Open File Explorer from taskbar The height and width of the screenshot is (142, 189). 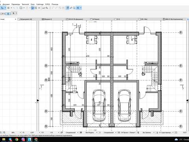pos(4,139)
